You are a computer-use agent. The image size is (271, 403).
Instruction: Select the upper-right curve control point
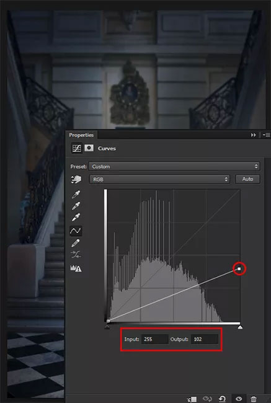pos(239,269)
